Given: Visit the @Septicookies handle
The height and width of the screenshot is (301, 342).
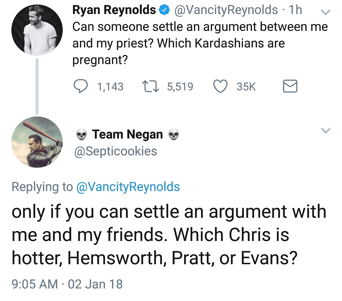Looking at the screenshot, I should click(x=115, y=151).
